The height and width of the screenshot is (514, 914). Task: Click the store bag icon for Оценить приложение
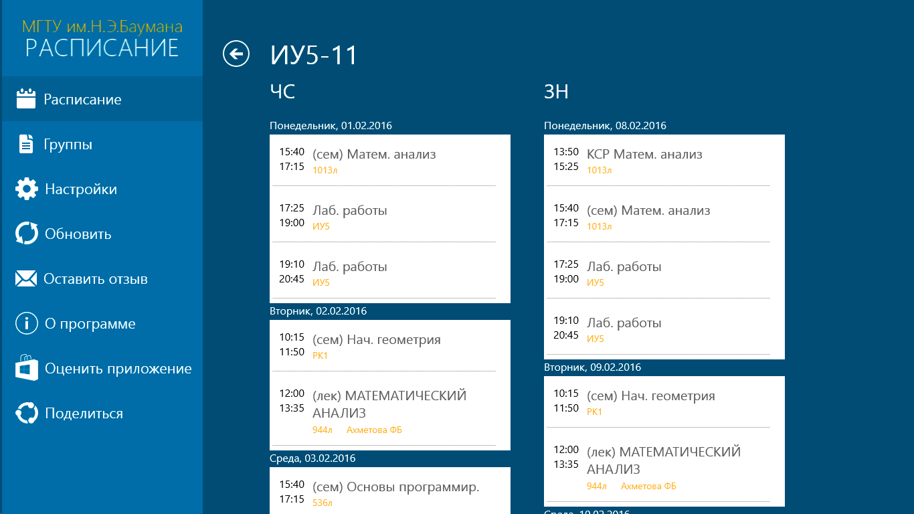point(27,368)
